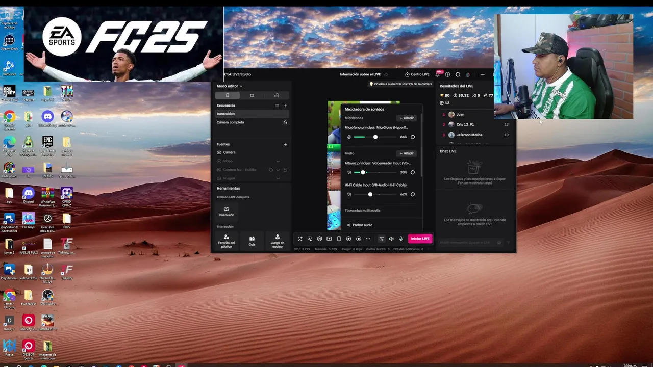Open the AI tool in bottom toolbar
The width and height of the screenshot is (653, 367).
click(x=319, y=239)
